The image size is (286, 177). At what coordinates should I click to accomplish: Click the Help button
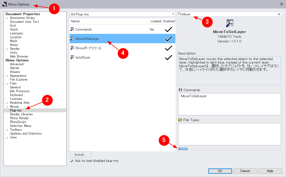270,171
